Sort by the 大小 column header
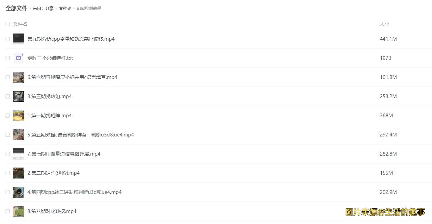Image resolution: width=432 pixels, height=224 pixels. point(384,24)
